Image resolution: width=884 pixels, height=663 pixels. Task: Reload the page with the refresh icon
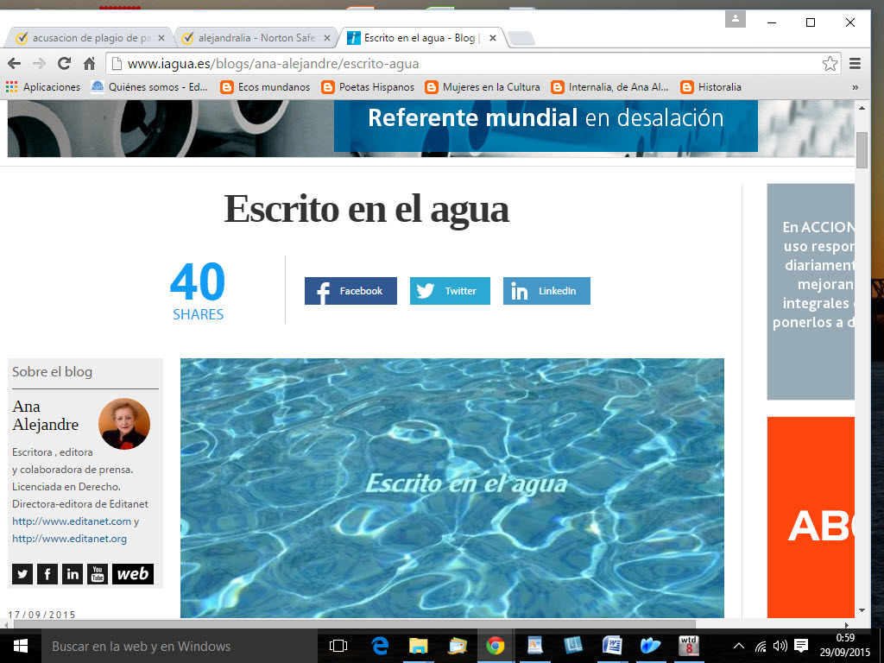coord(64,64)
